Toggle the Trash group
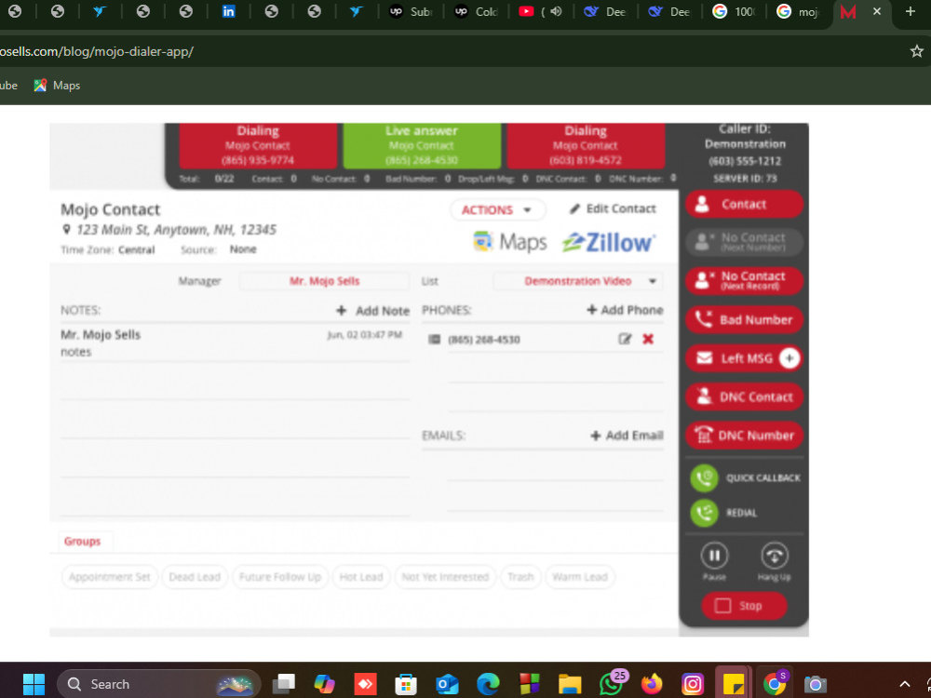Viewport: 931px width, 698px height. pyautogui.click(x=520, y=577)
